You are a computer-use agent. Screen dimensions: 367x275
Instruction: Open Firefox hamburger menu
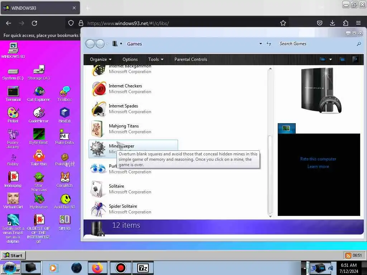tap(358, 23)
